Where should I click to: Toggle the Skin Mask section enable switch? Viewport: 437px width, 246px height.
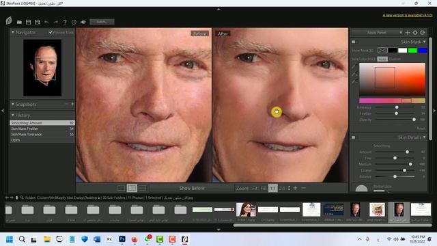point(354,42)
